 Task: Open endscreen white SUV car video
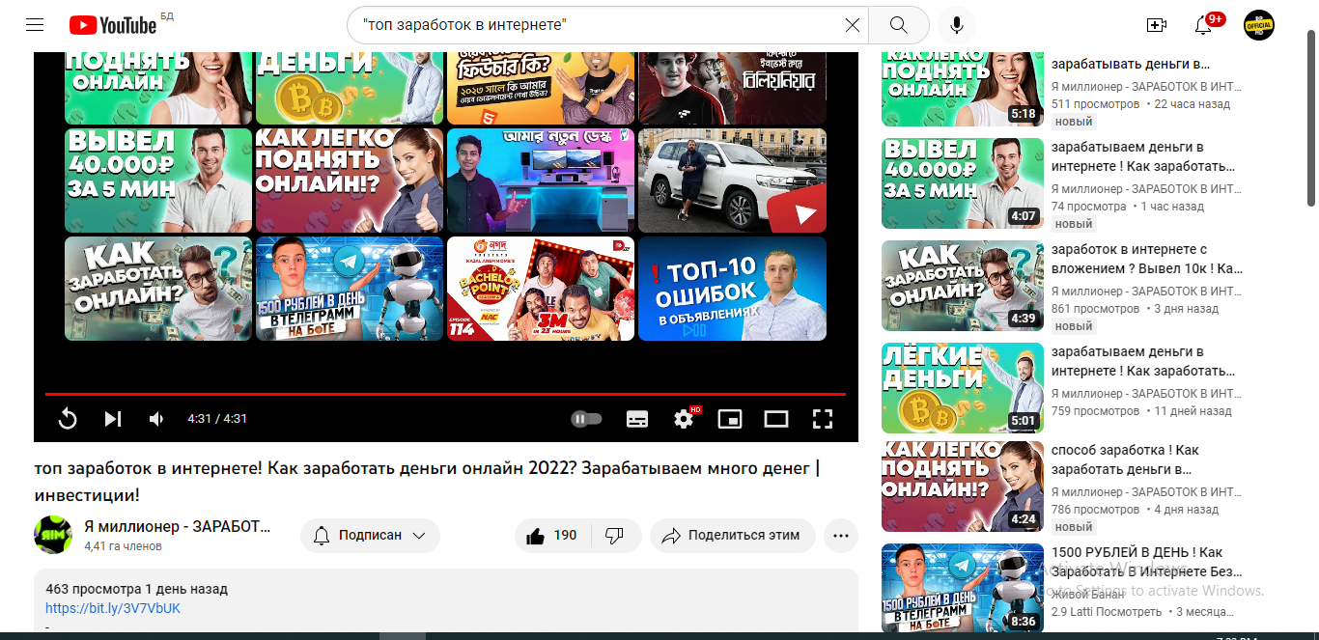732,181
